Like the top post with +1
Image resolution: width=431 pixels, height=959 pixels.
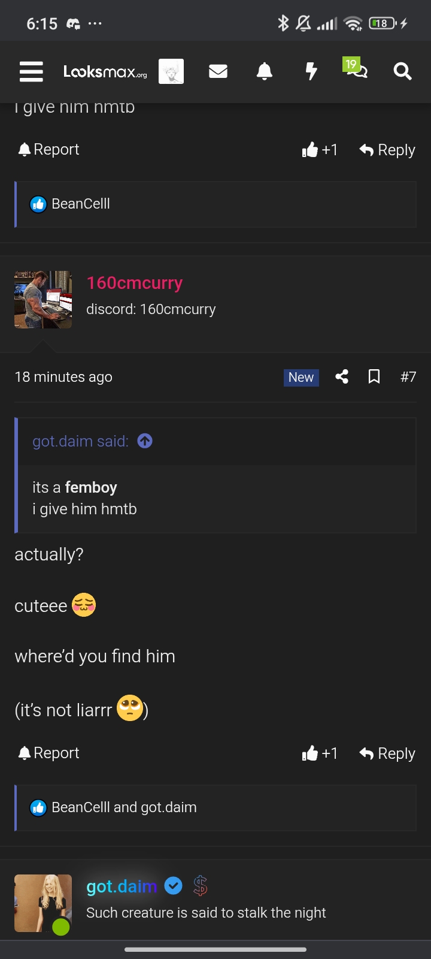320,150
